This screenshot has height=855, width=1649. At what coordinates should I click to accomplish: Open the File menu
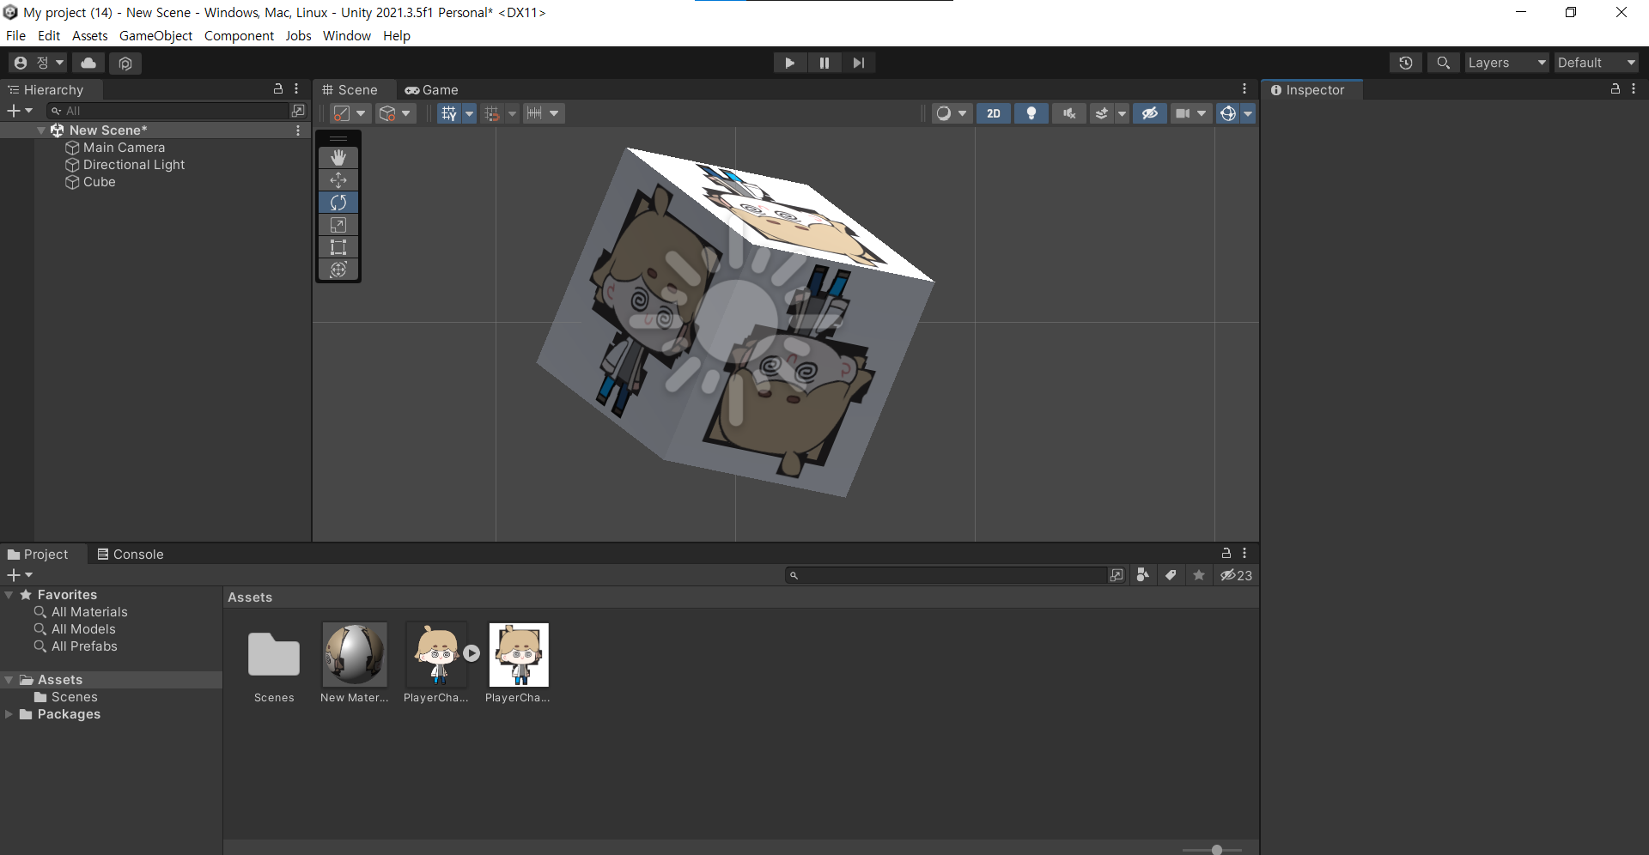click(x=15, y=36)
